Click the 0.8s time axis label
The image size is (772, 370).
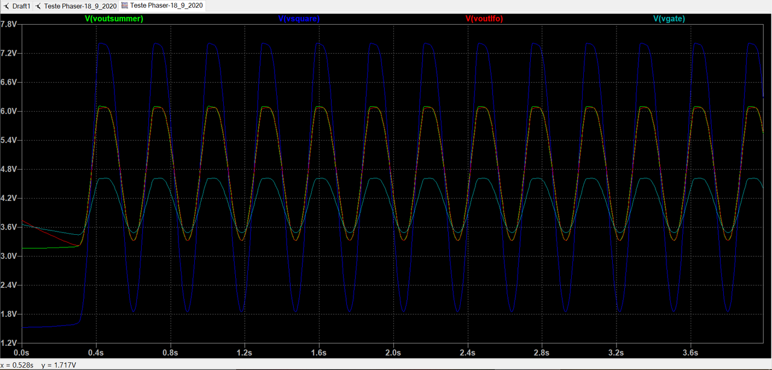(x=170, y=352)
